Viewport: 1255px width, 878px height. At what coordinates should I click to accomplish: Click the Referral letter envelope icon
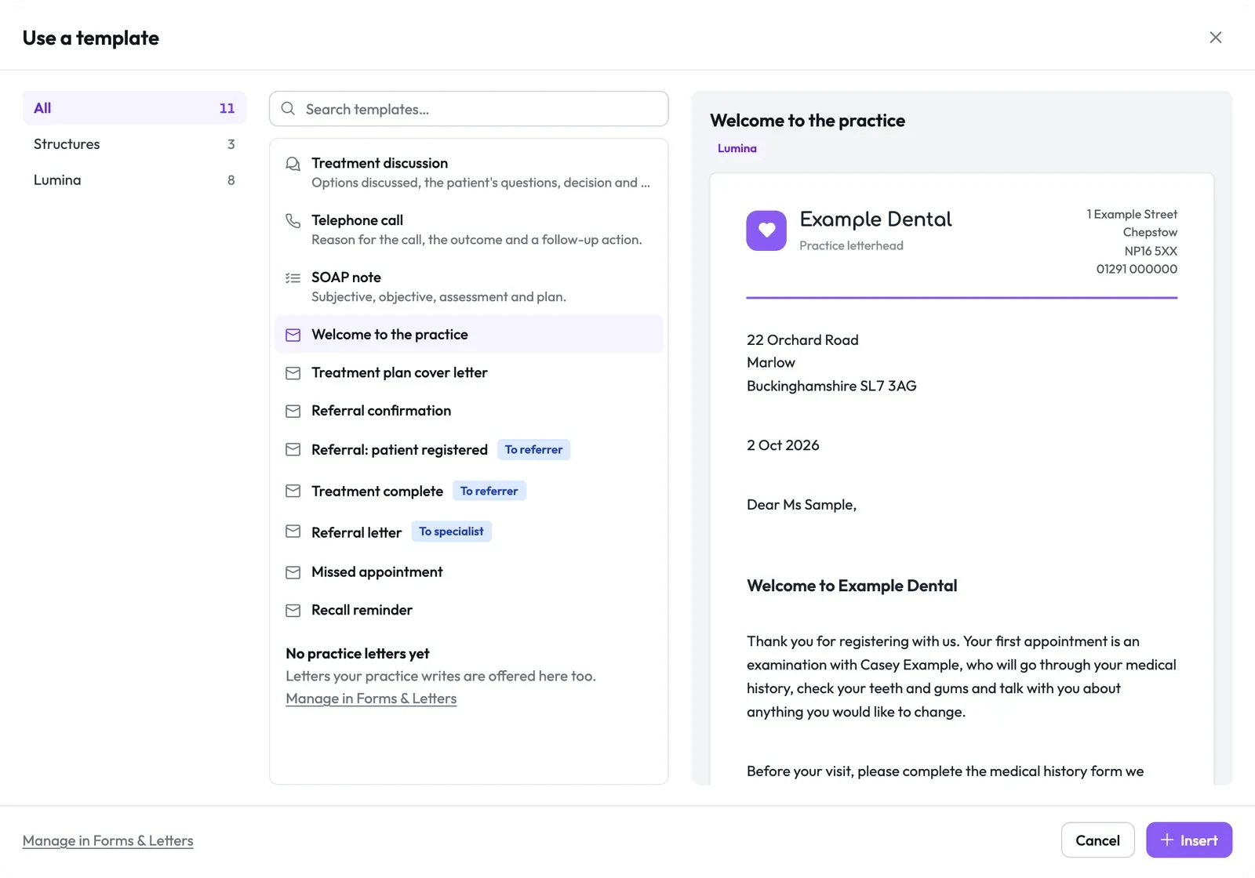pos(293,532)
